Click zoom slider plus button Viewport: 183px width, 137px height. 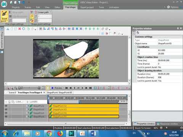[39, 88]
